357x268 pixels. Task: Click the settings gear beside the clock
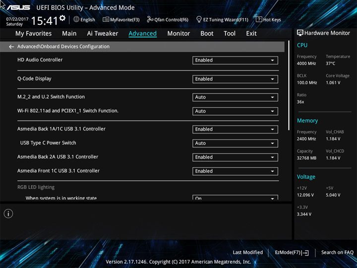point(62,18)
